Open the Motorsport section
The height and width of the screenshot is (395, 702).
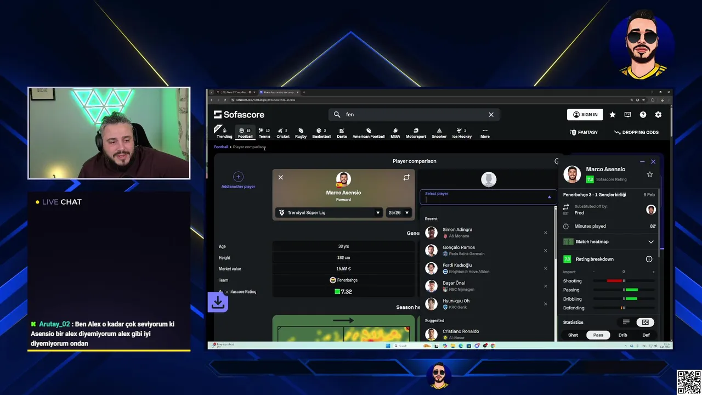[x=416, y=133]
